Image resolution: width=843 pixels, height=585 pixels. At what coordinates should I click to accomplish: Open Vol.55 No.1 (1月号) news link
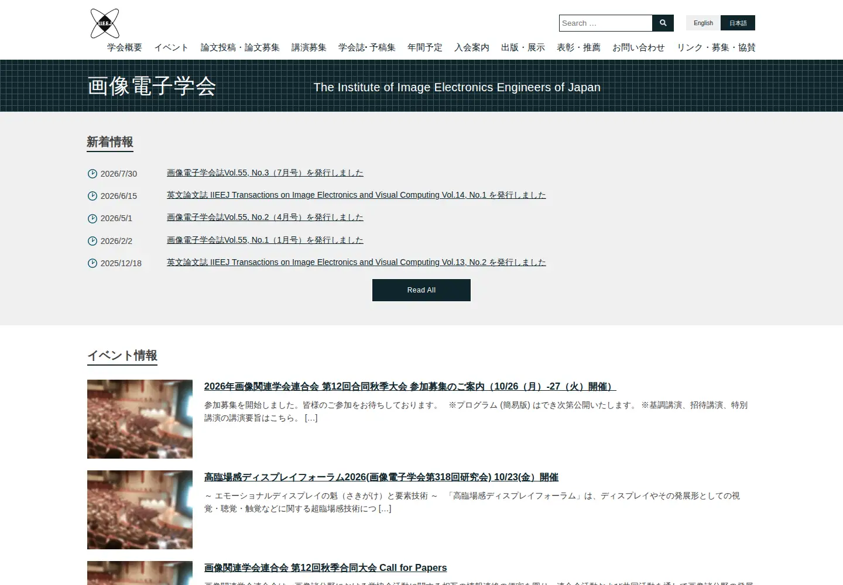click(x=265, y=240)
